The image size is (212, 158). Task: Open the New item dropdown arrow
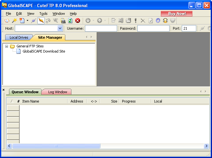click(x=27, y=21)
